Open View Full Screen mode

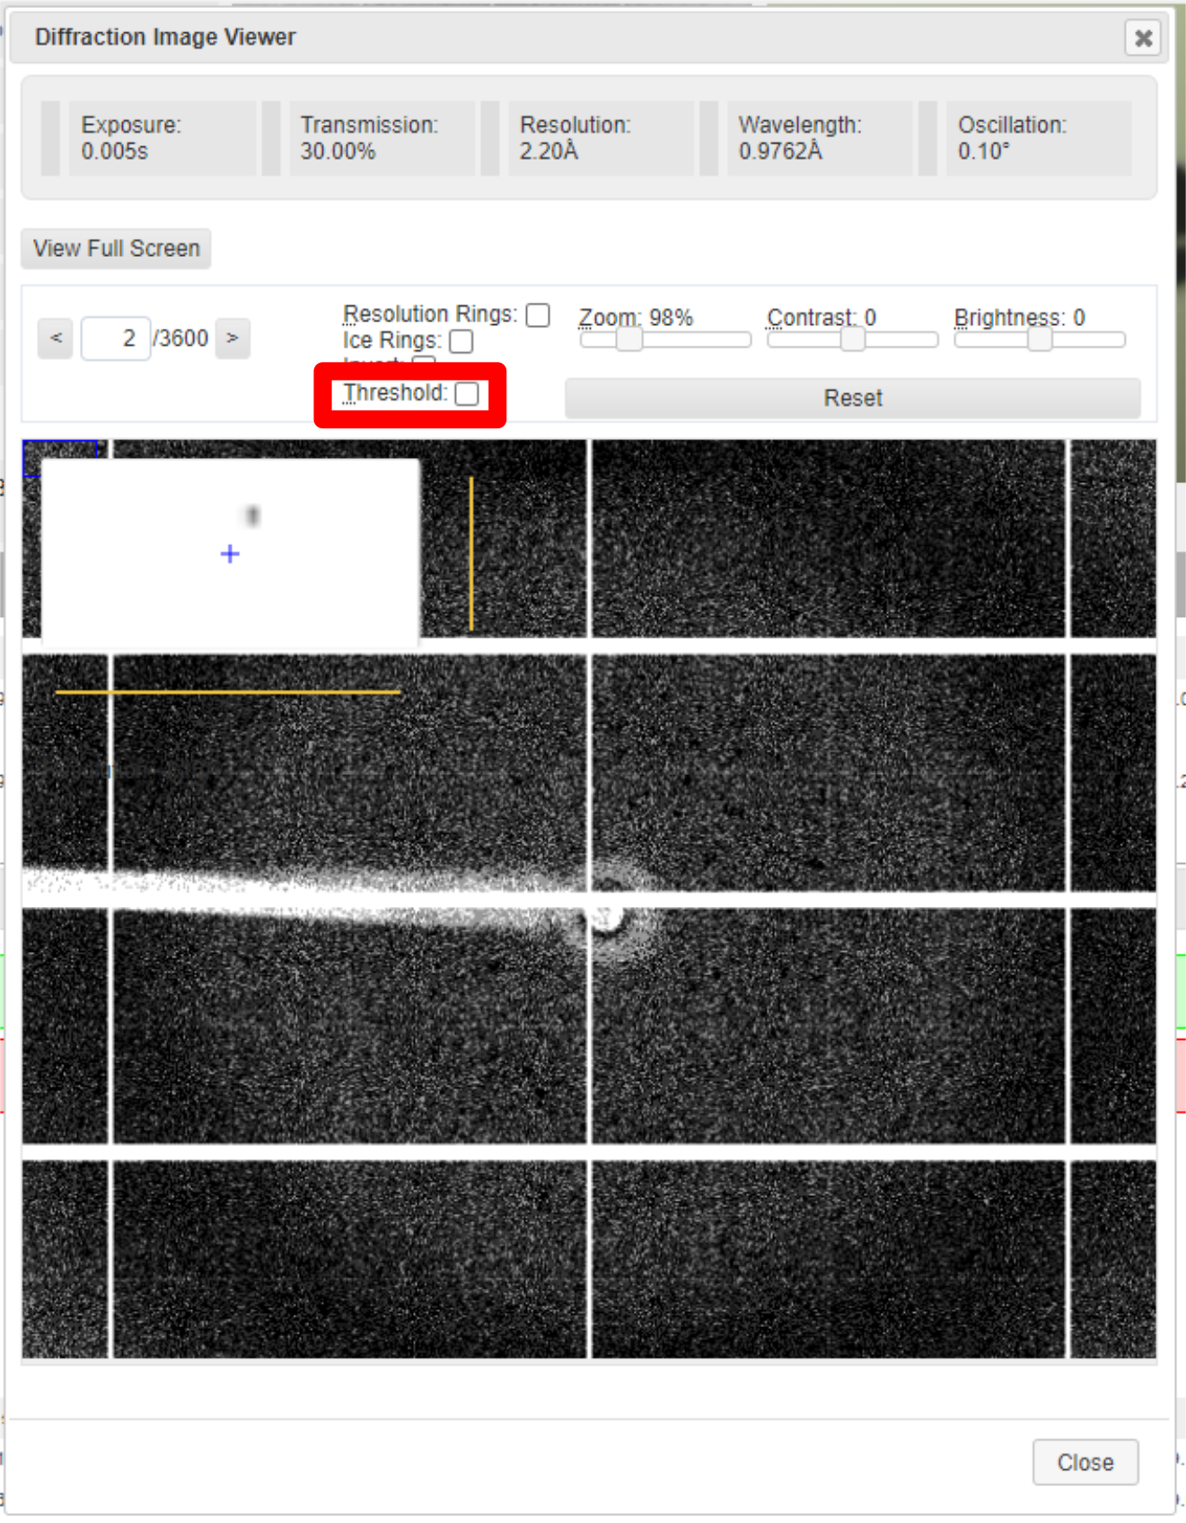tap(117, 249)
